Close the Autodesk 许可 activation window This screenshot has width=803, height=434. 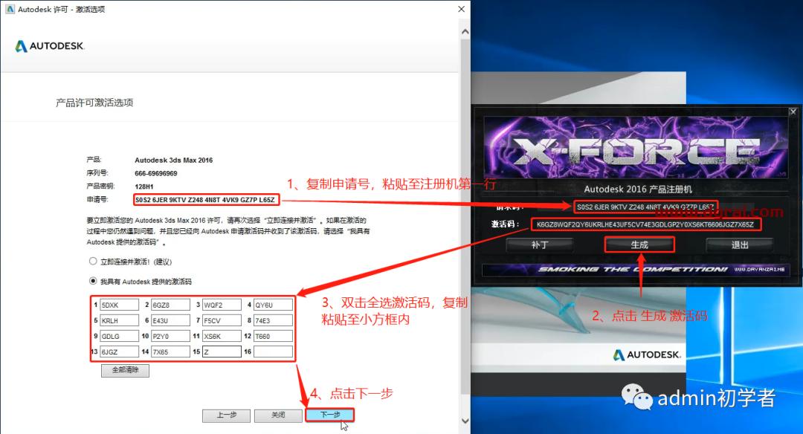coord(462,9)
